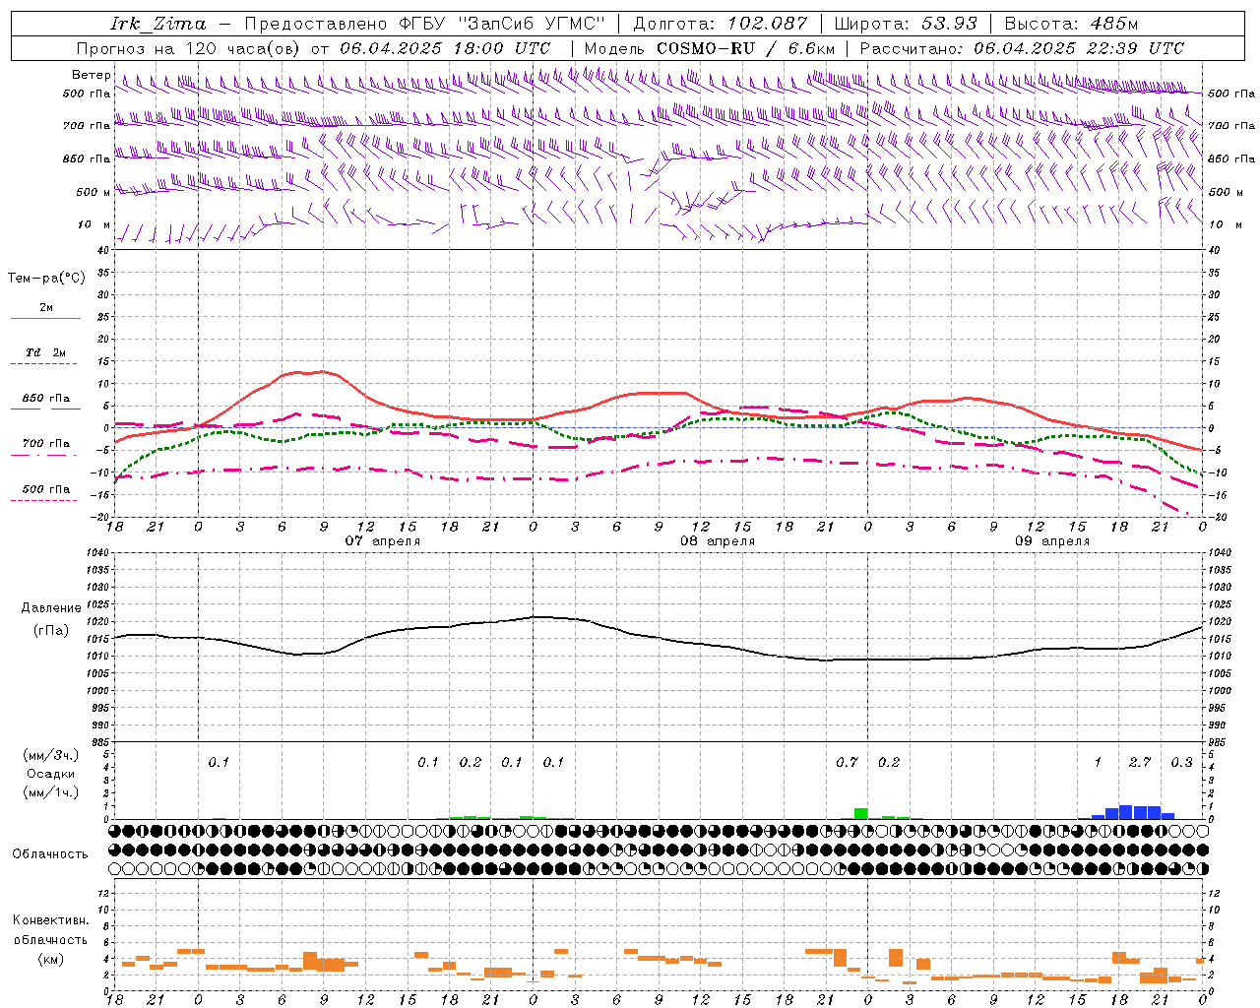Image resolution: width=1260 pixels, height=1008 pixels.
Task: Click the "10 м" wind level label on the left
Action: [94, 224]
